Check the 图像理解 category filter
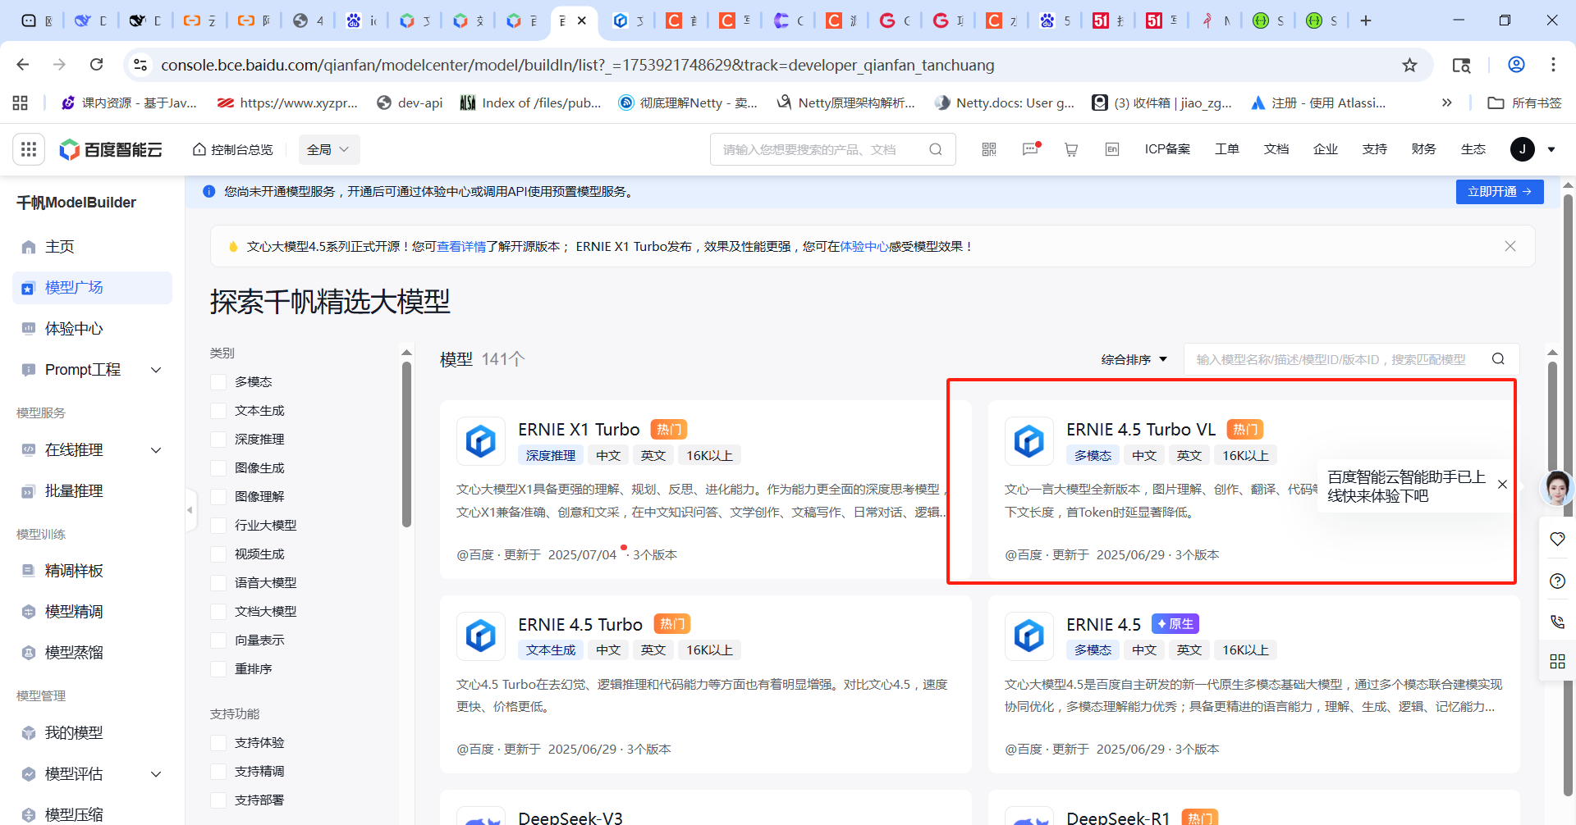This screenshot has height=825, width=1576. 218,497
